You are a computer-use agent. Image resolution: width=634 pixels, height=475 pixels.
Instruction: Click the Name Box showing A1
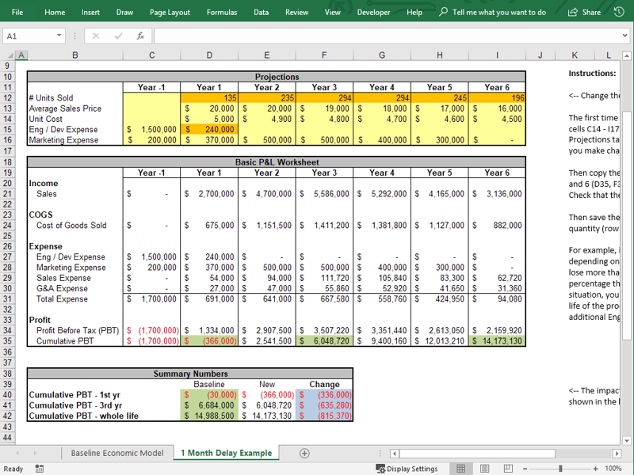(x=29, y=36)
